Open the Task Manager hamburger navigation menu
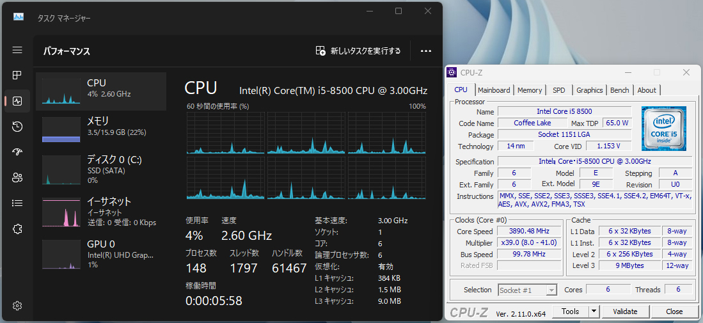 coord(17,50)
